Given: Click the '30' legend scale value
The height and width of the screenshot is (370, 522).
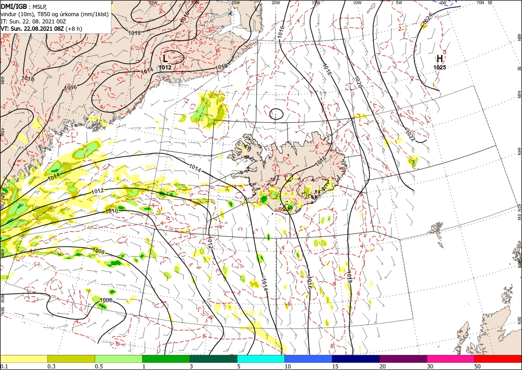Looking at the screenshot, I should coord(431,366).
